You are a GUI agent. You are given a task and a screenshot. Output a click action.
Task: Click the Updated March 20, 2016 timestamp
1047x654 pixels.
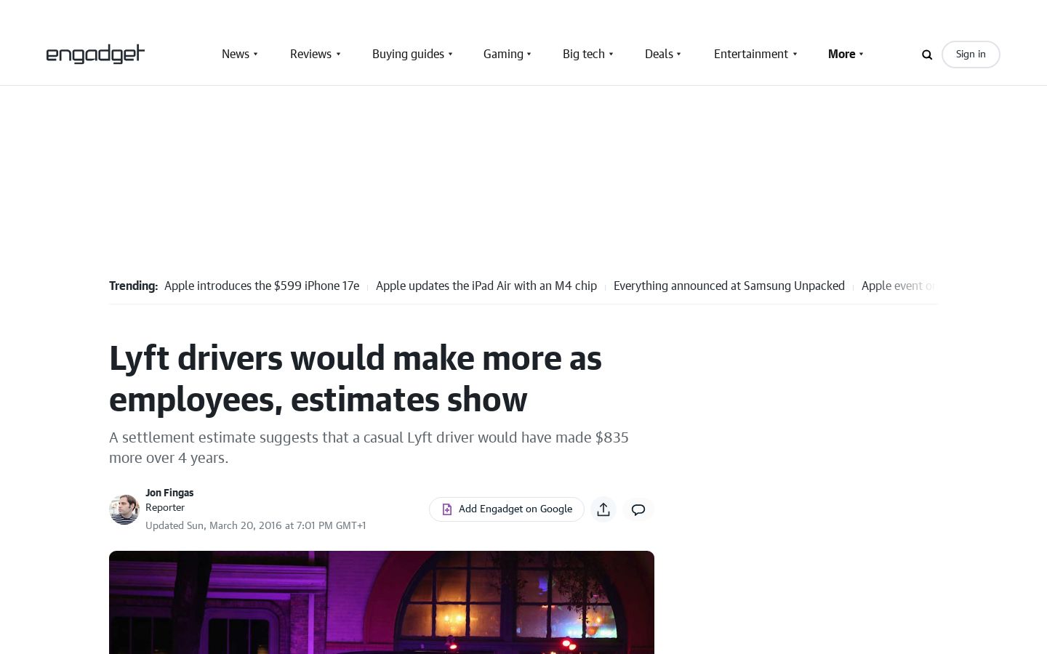click(255, 525)
